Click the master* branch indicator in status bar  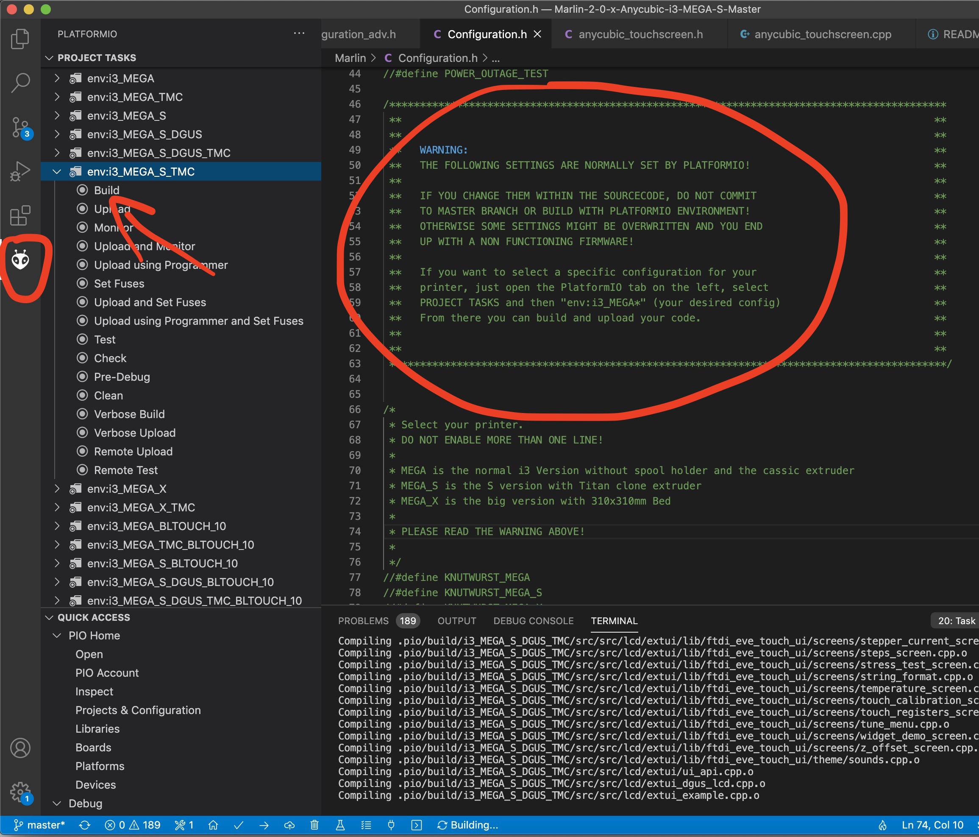(39, 825)
